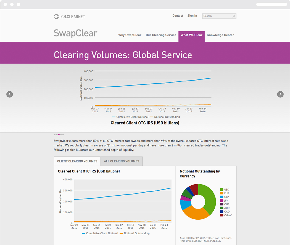Open the Why SwapClear menu
The image size is (290, 245).
coord(130,35)
